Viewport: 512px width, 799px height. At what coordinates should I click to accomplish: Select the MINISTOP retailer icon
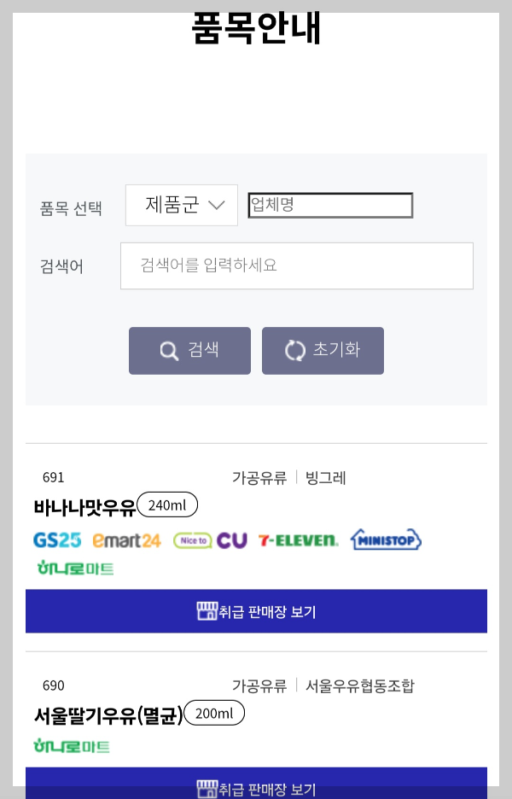[x=385, y=539]
